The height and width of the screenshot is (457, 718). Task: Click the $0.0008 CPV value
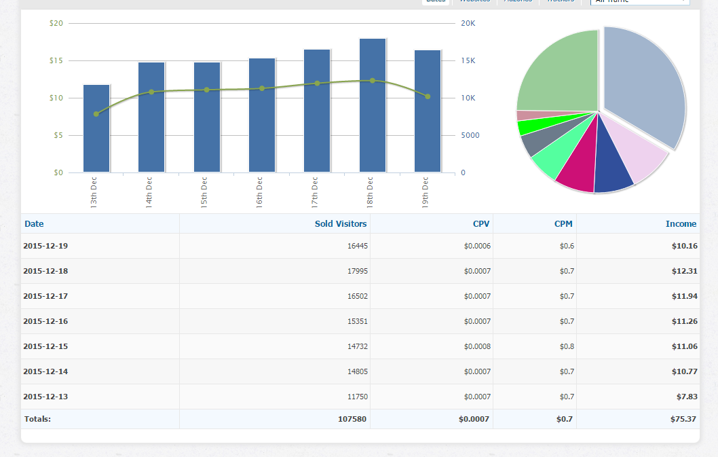pos(476,346)
